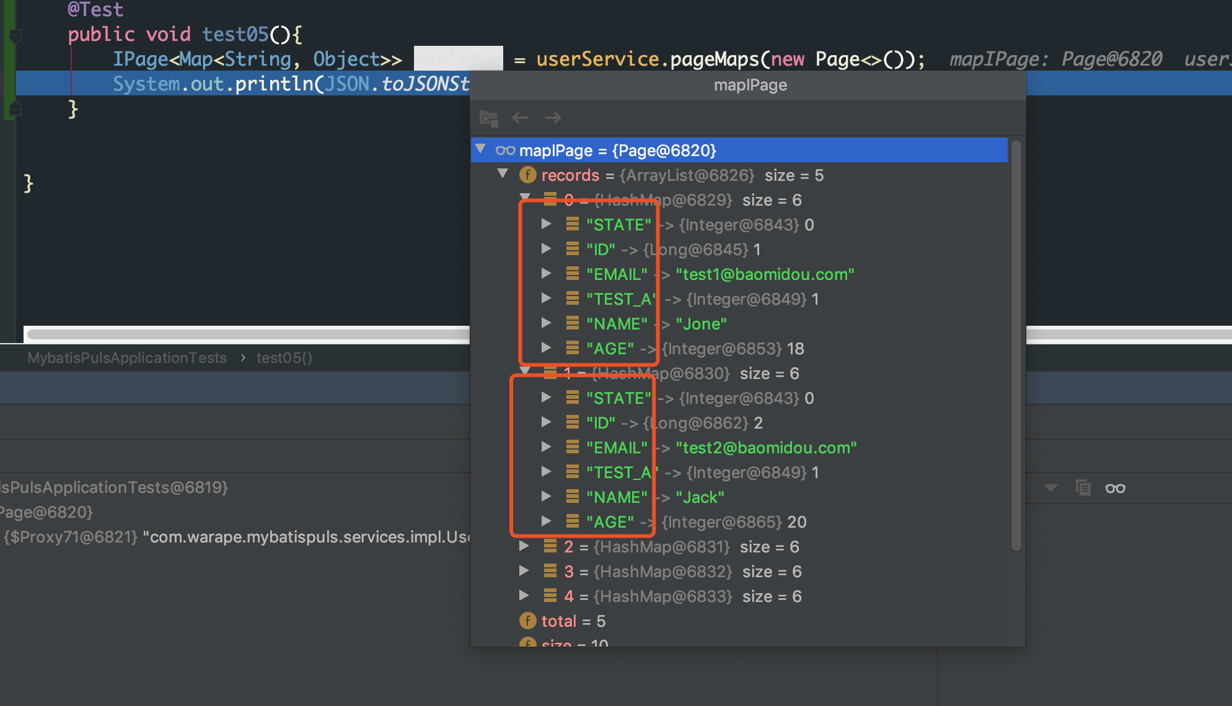Click test05() breadcrumb item
The image size is (1232, 706).
(284, 358)
